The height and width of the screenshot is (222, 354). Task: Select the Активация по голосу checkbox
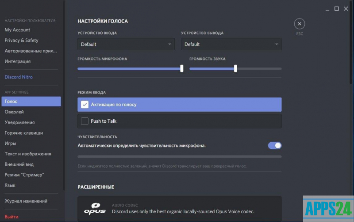tap(85, 105)
